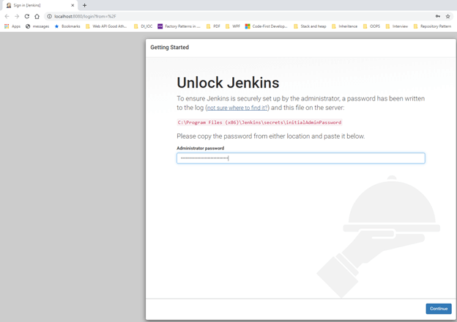
Task: Open Code-First Develop... bookmark
Action: pyautogui.click(x=267, y=26)
